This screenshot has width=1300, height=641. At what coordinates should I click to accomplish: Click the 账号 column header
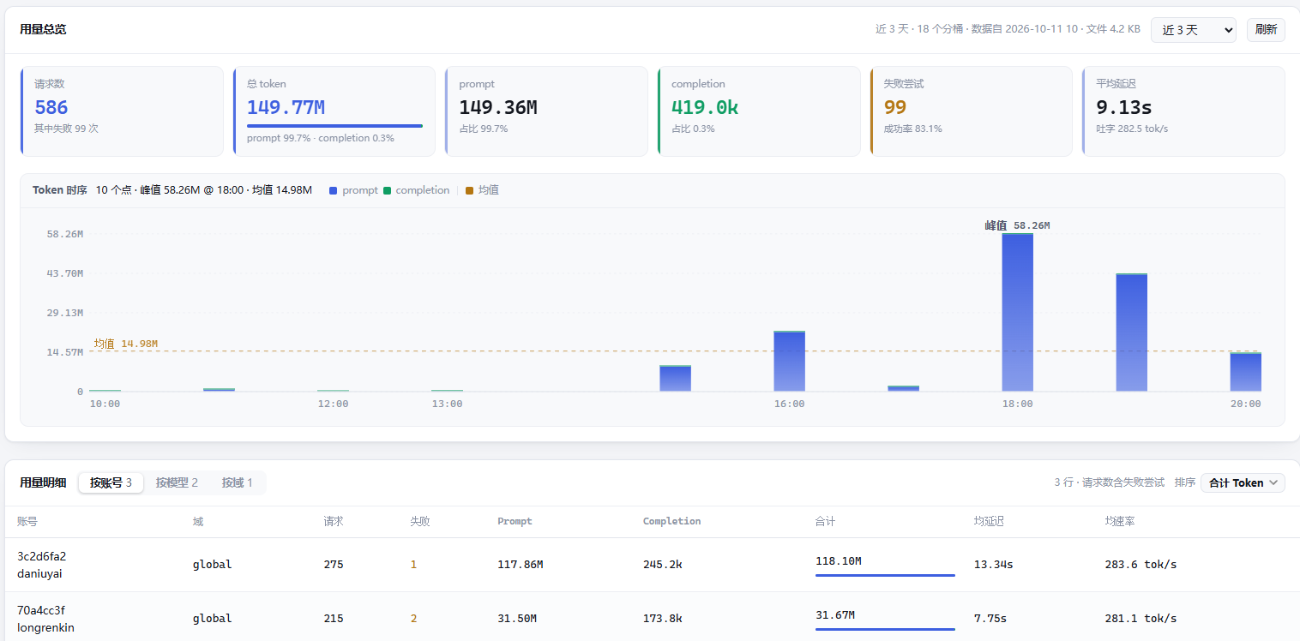coord(27,521)
